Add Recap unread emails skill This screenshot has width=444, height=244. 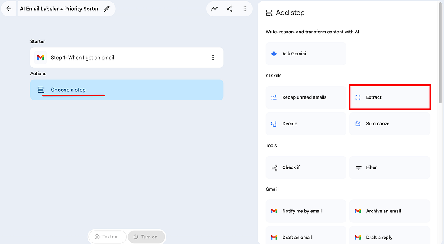click(306, 97)
